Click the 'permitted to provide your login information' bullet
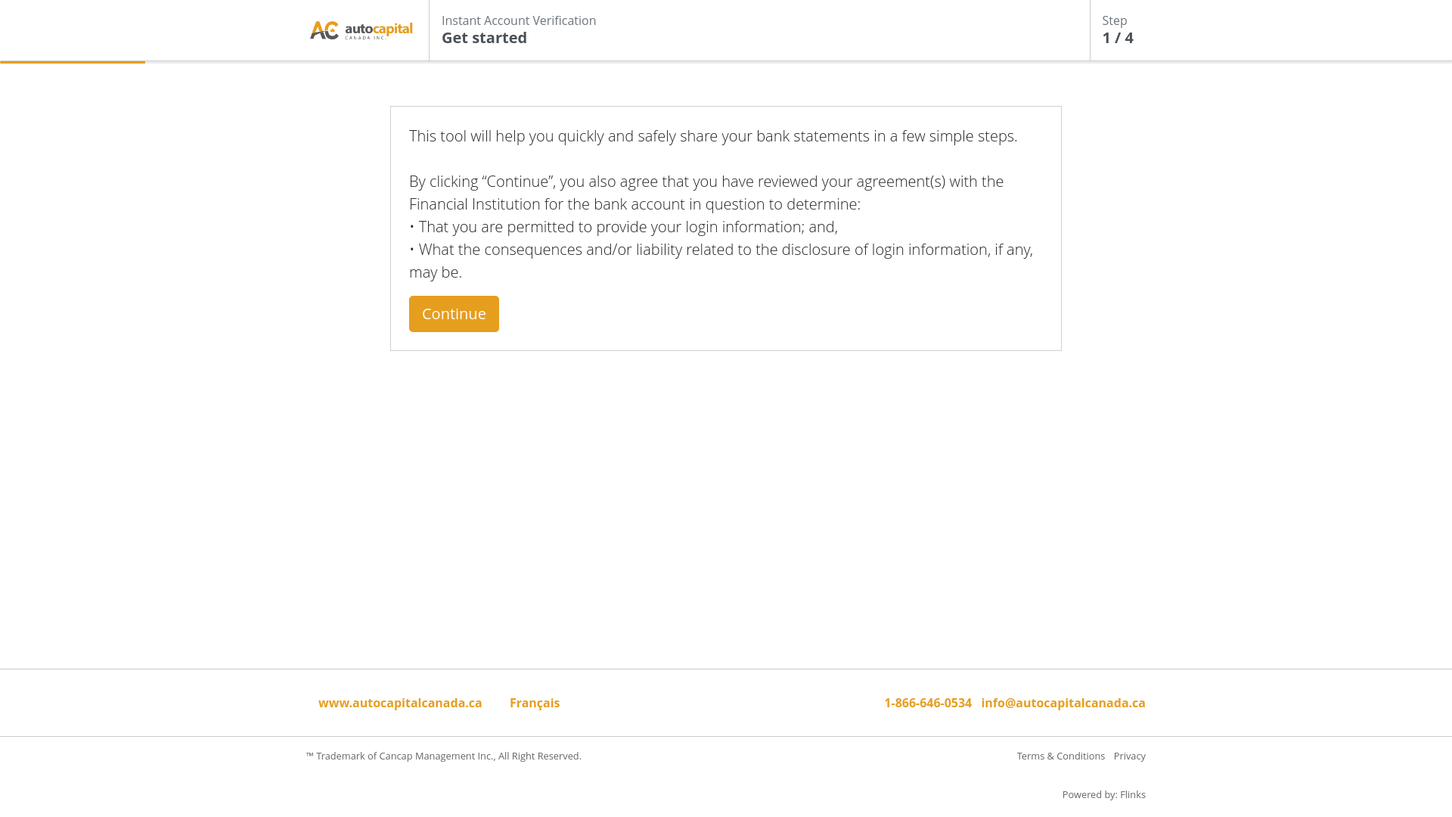 (623, 227)
